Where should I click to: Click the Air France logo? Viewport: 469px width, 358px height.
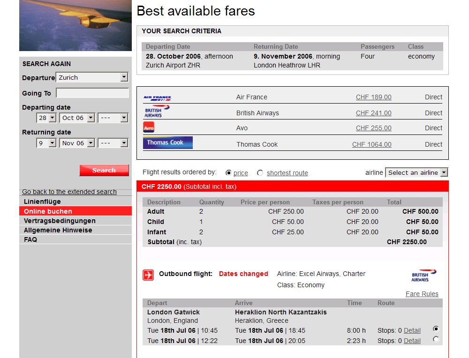[x=157, y=98]
